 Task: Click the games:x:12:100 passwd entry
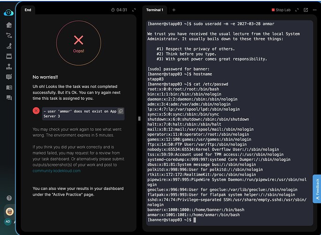[199, 140]
